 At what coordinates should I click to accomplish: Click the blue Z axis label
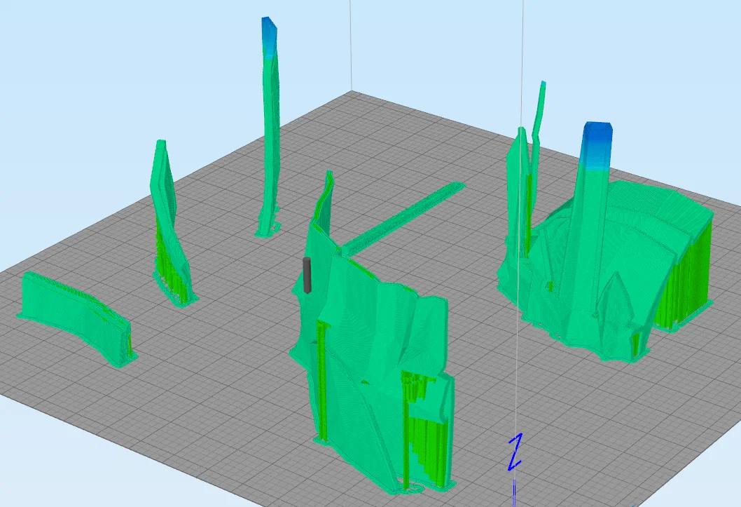click(x=515, y=453)
